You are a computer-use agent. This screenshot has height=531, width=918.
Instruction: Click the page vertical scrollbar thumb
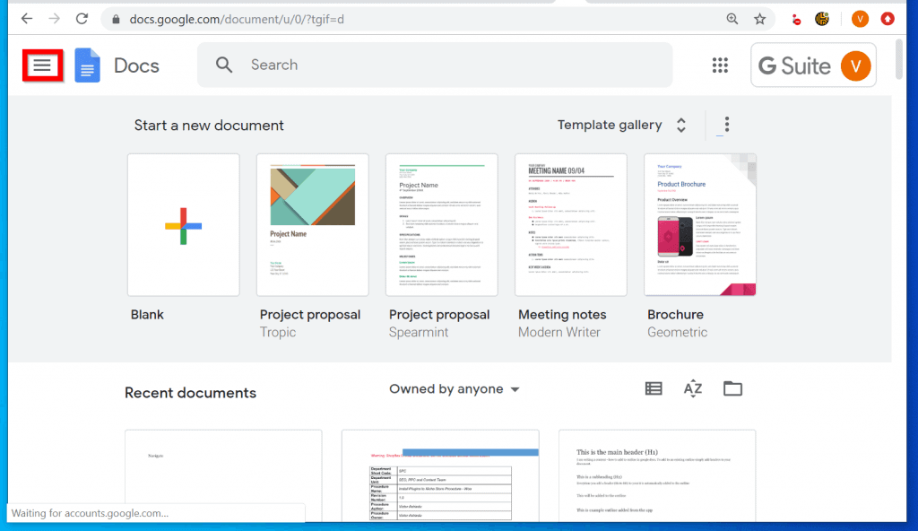[898, 58]
